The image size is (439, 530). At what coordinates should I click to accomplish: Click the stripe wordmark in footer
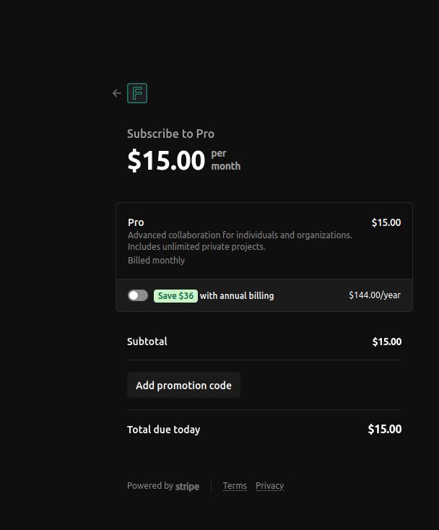[x=187, y=487]
